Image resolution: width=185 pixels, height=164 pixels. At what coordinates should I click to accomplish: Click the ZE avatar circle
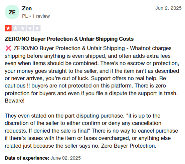12,12
